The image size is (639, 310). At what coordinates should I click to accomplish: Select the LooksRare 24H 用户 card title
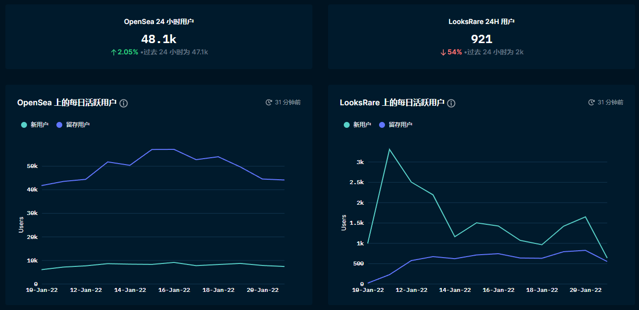tap(482, 22)
